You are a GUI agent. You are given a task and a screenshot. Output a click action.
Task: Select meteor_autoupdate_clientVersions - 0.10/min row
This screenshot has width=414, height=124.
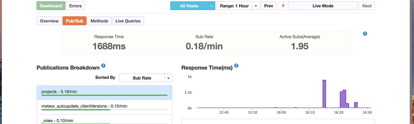click(105, 107)
